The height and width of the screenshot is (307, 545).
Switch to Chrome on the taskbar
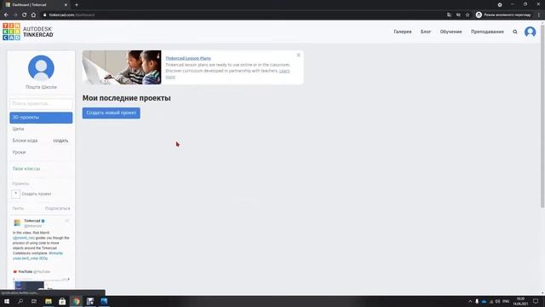point(77,301)
